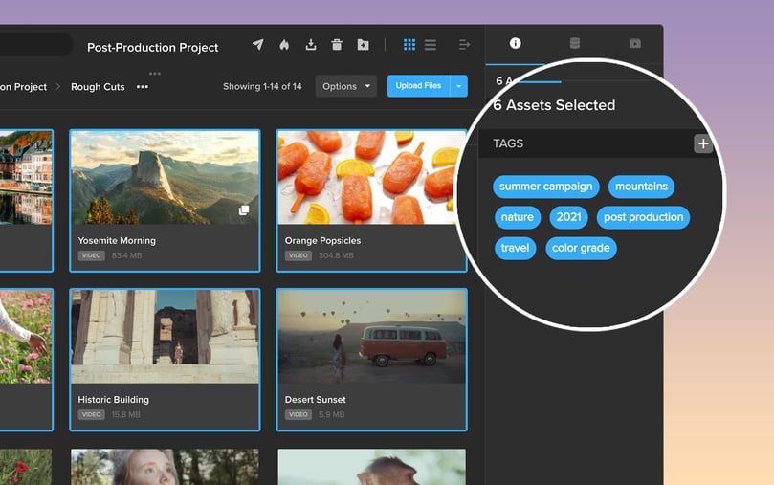Click the 304.8 MB file size
The image size is (774, 485).
point(336,255)
